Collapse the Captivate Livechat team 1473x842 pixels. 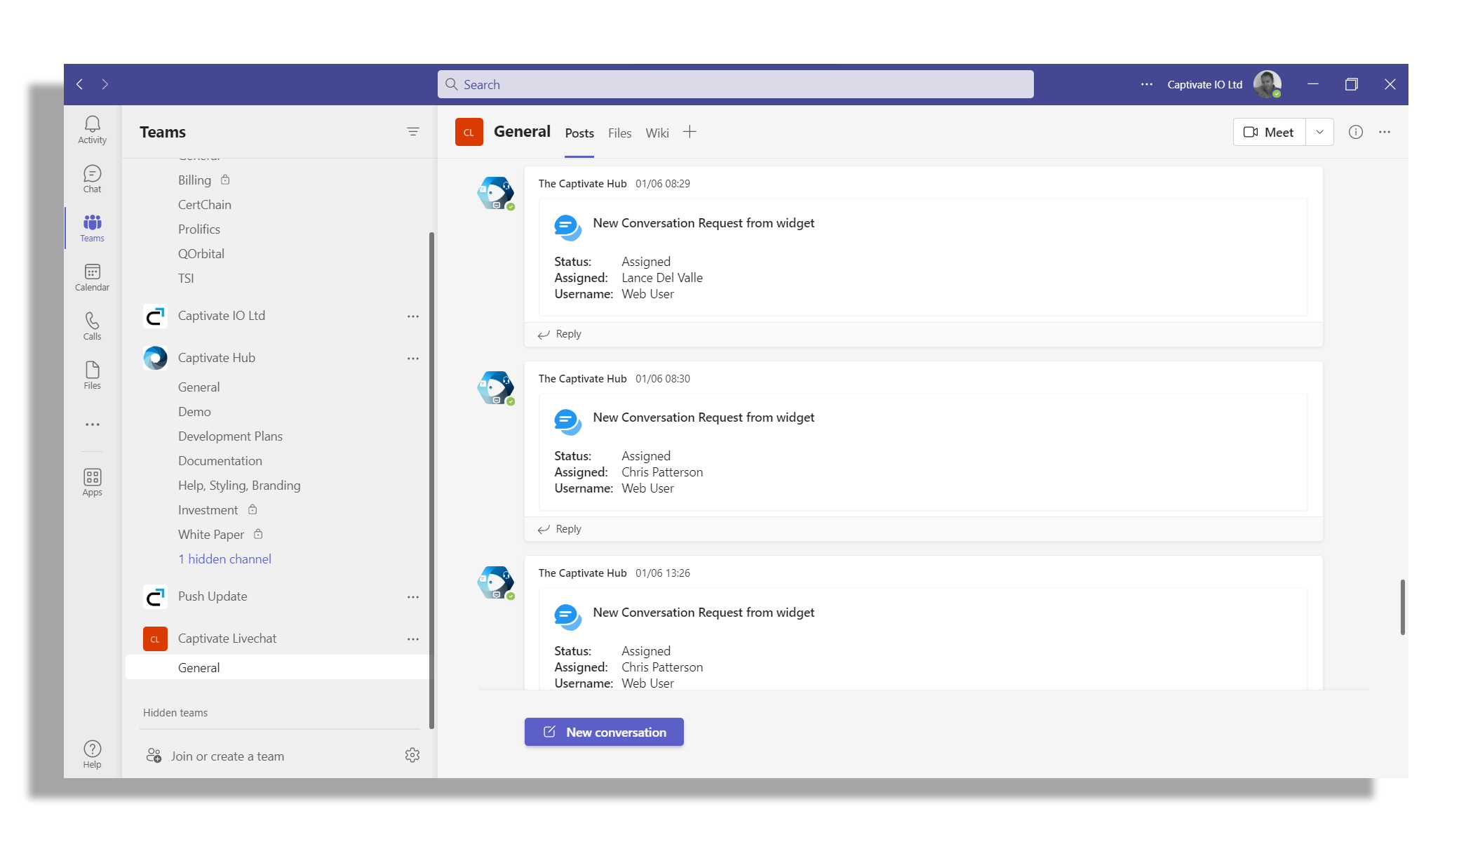click(x=227, y=639)
